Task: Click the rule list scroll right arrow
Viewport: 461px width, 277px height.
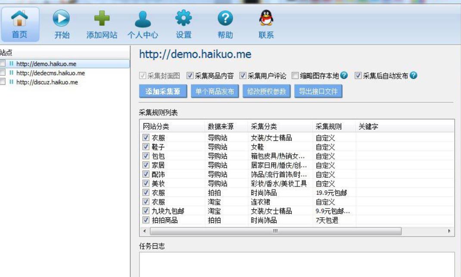Action: coord(449,231)
